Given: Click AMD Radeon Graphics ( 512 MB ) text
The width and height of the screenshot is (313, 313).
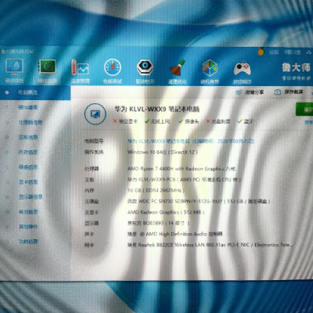Looking at the screenshot, I should [166, 212].
